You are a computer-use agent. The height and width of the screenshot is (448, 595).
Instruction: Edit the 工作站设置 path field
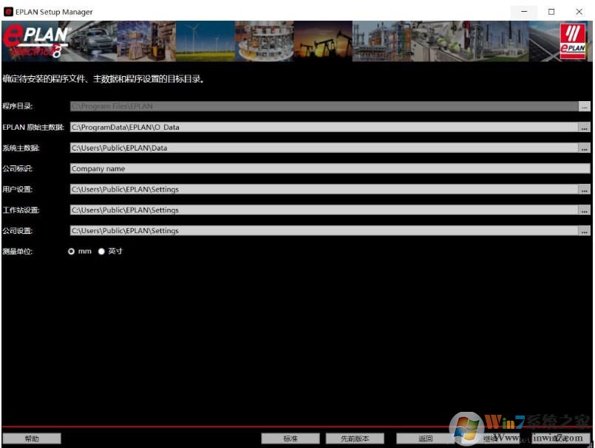point(324,210)
